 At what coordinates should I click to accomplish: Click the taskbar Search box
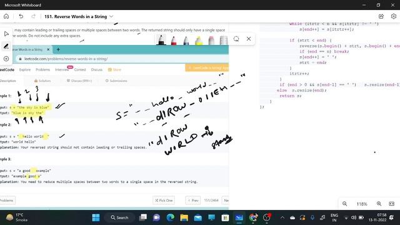pyautogui.click(x=119, y=217)
